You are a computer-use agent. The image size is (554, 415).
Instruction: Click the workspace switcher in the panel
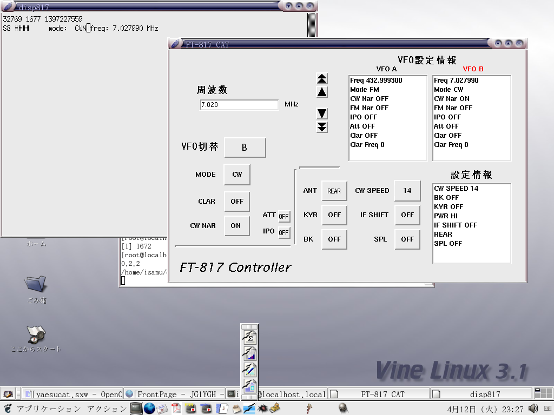click(x=543, y=393)
